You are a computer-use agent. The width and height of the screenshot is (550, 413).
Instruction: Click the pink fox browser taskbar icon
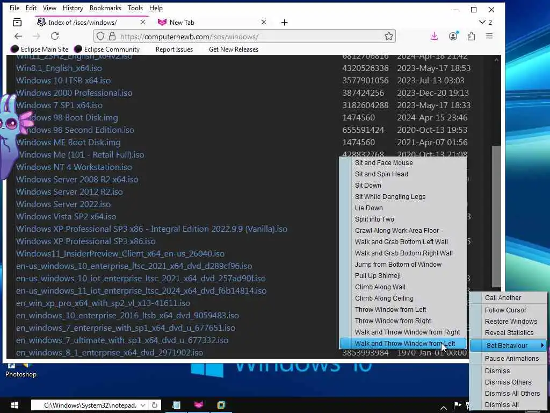tap(199, 405)
